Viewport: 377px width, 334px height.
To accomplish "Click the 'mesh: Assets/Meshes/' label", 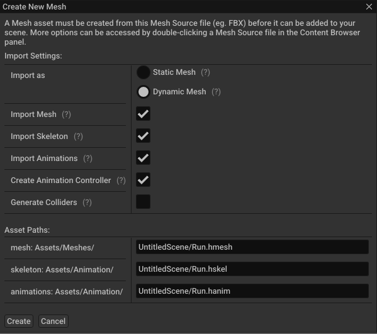I will tap(52, 248).
